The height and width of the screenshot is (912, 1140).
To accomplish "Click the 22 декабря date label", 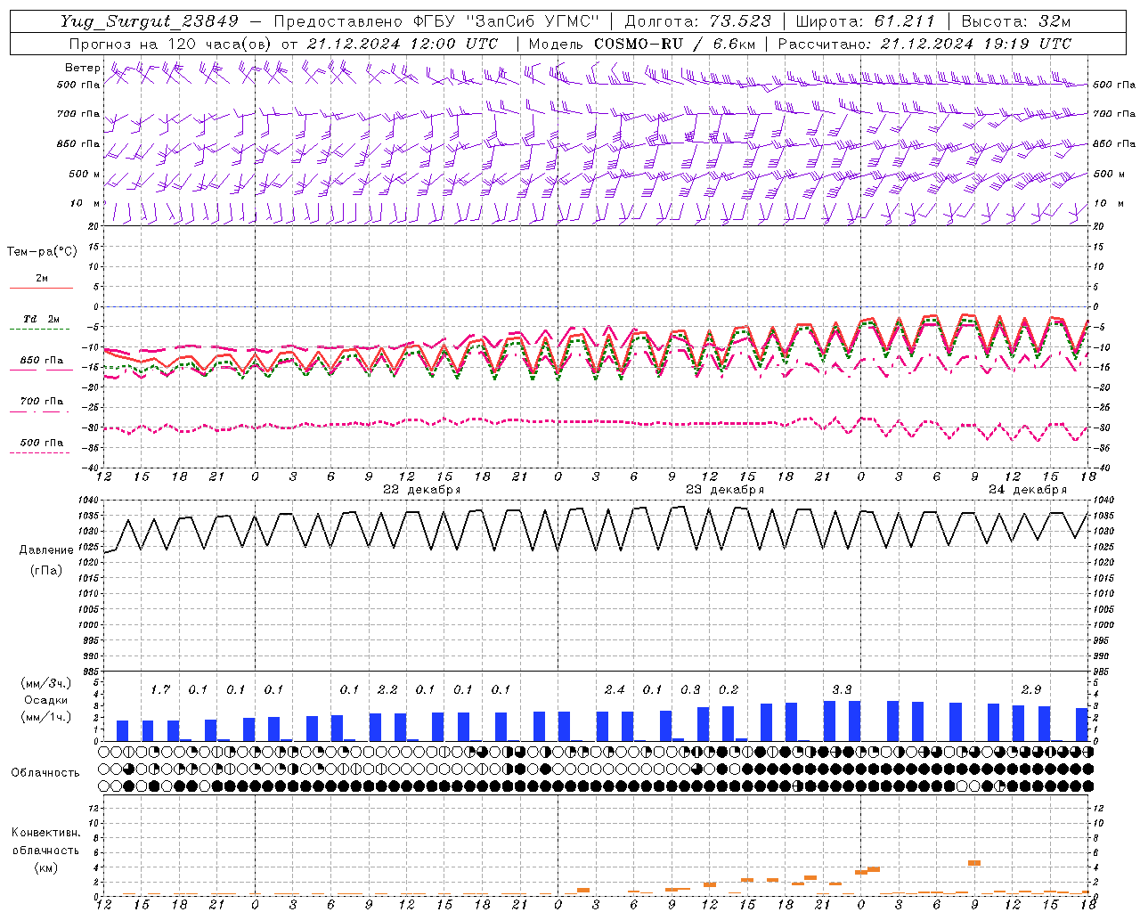I will click(x=422, y=490).
